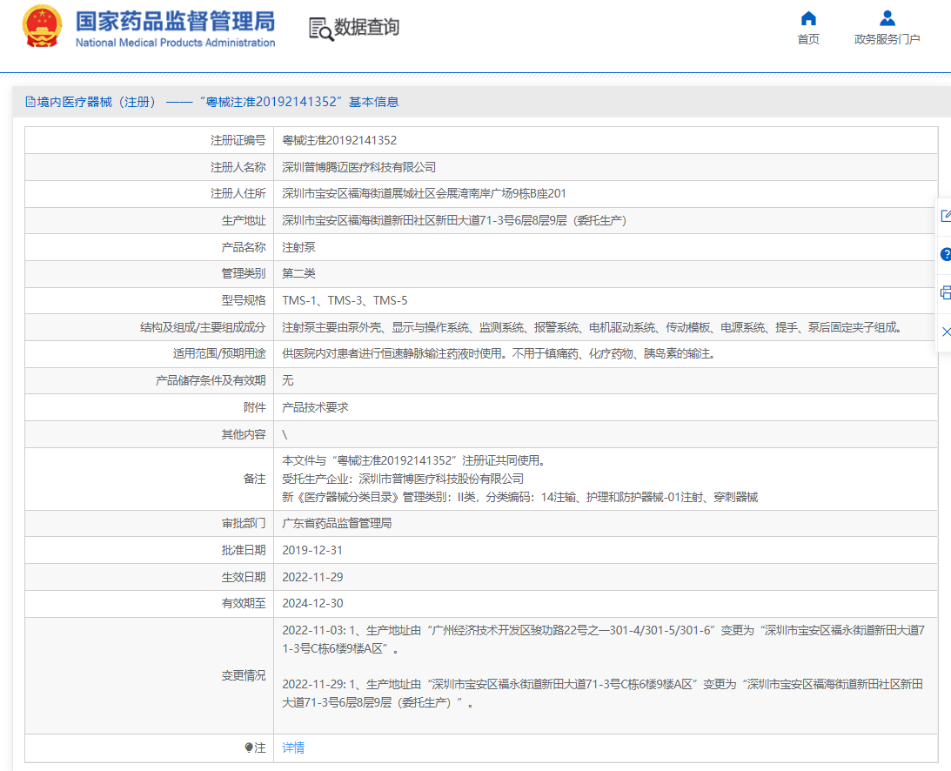The height and width of the screenshot is (771, 951).
Task: Select expiry date 2024-12-30
Action: pos(312,604)
